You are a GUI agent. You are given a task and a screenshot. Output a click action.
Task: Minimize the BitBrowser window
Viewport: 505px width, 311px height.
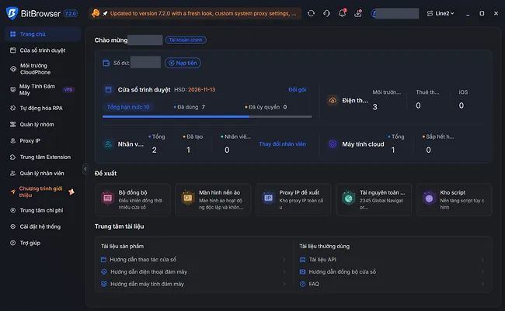click(x=468, y=13)
